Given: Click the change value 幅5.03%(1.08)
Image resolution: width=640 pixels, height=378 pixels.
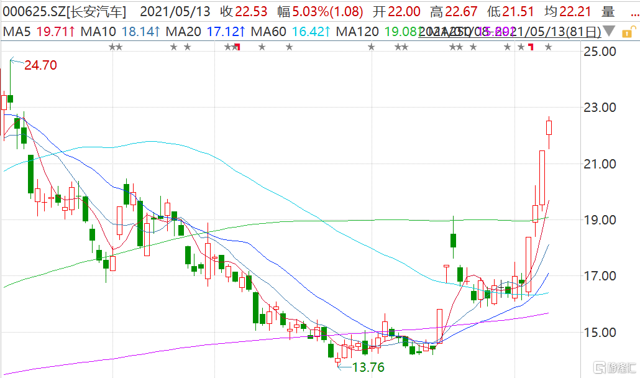Looking at the screenshot, I should click(320, 11).
